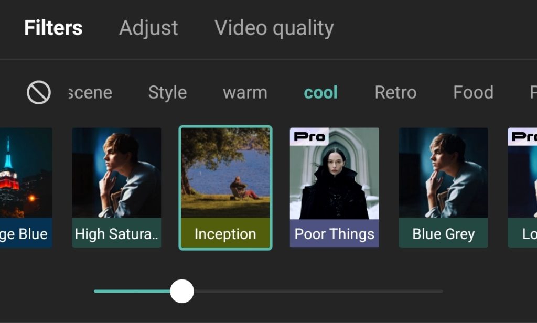The height and width of the screenshot is (323, 537).
Task: Apply the Inception filter thumbnail
Action: tap(225, 188)
